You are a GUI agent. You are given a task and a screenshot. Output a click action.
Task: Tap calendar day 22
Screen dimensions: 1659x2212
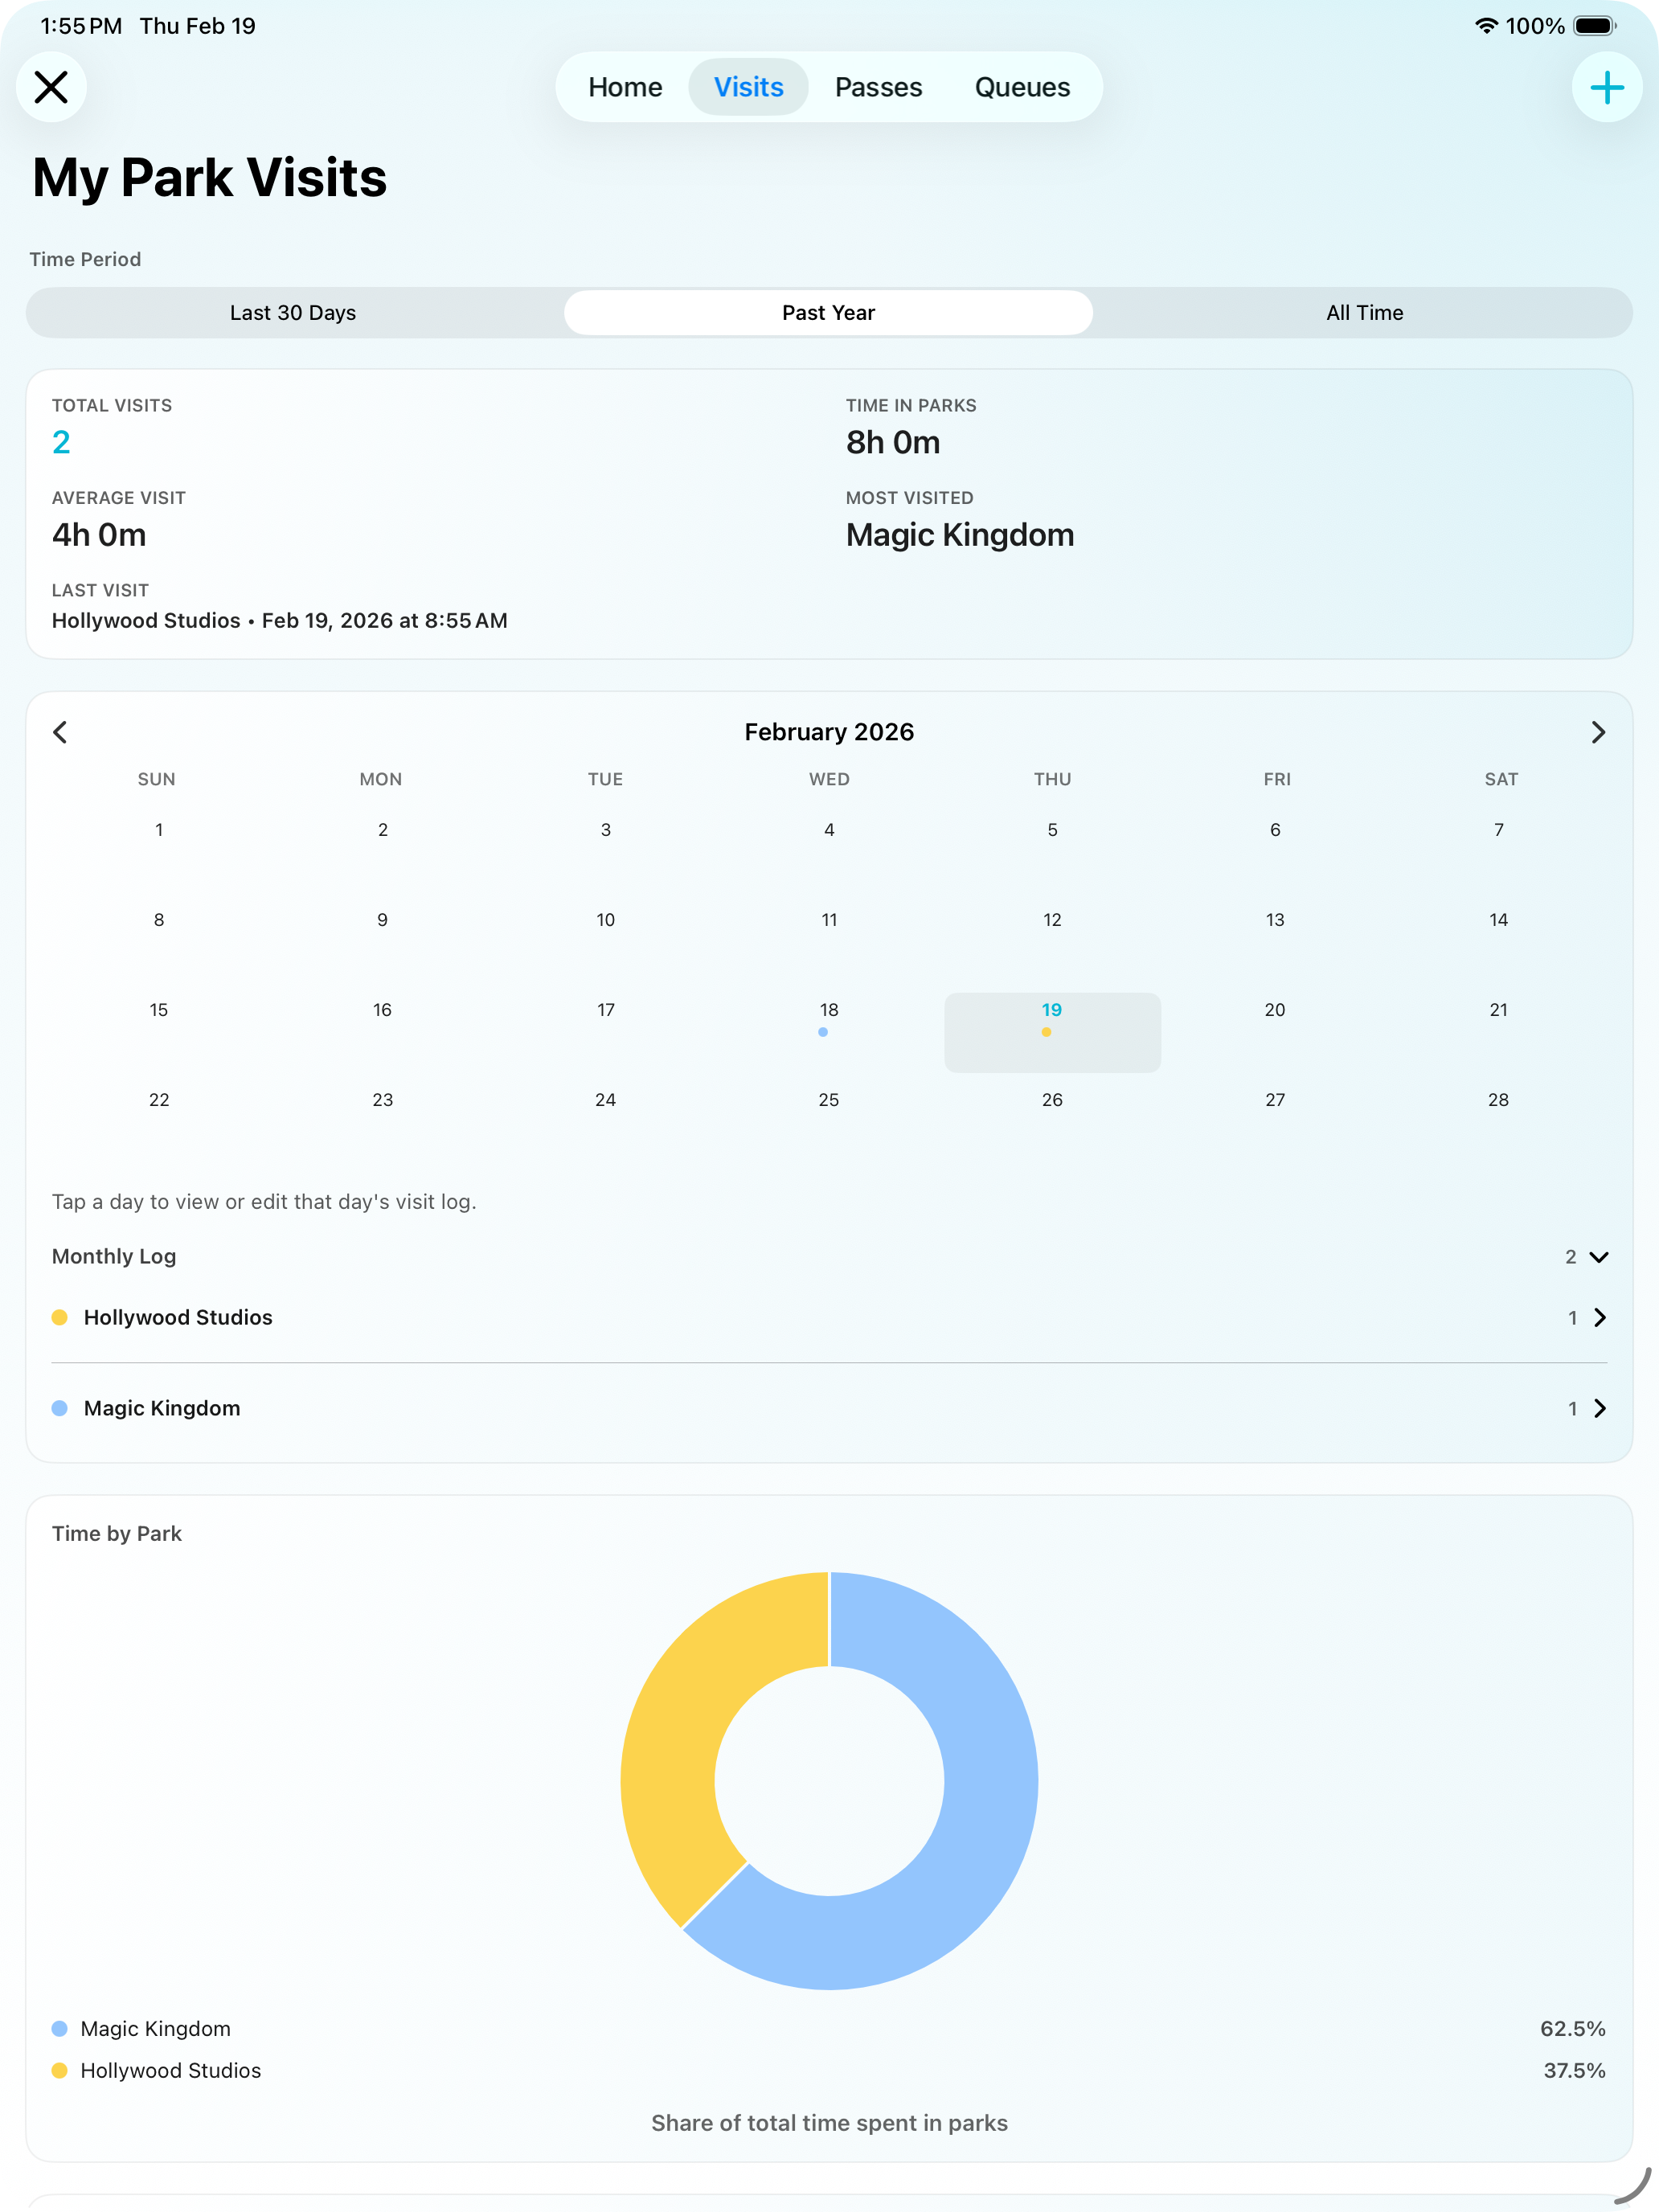coord(159,1100)
